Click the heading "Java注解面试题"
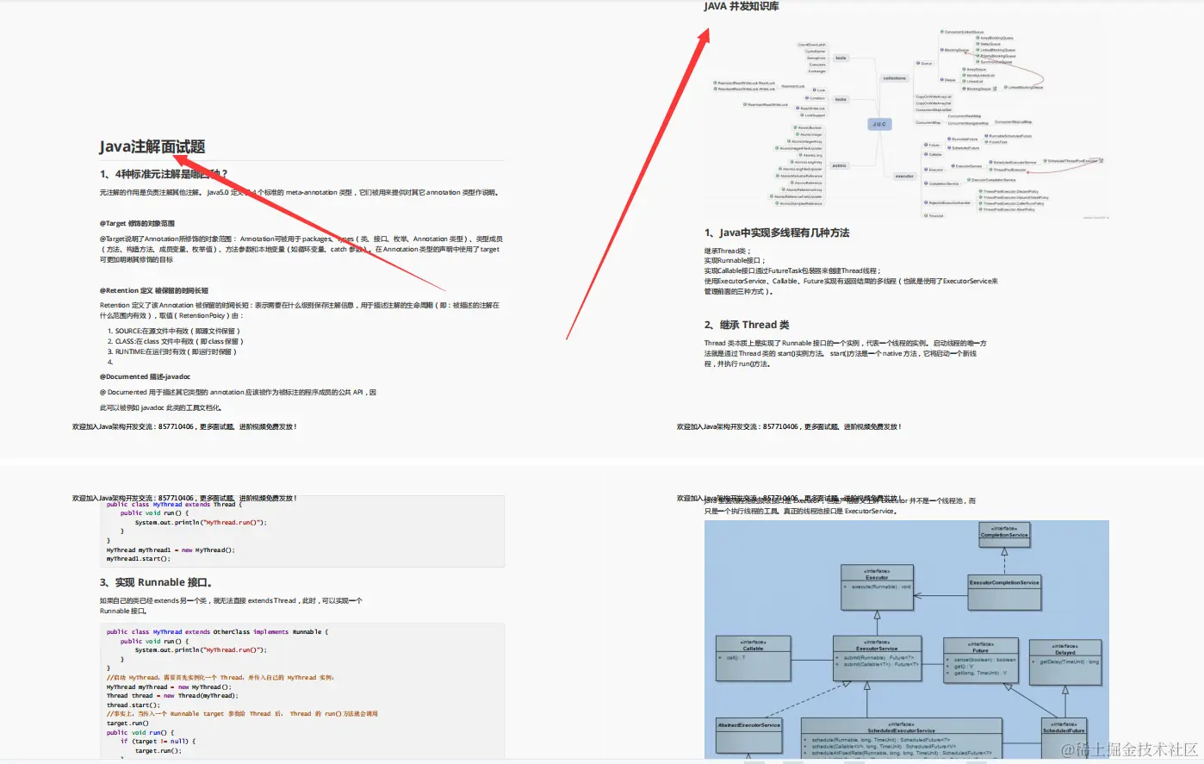Viewport: 1204px width, 764px height. pos(152,146)
